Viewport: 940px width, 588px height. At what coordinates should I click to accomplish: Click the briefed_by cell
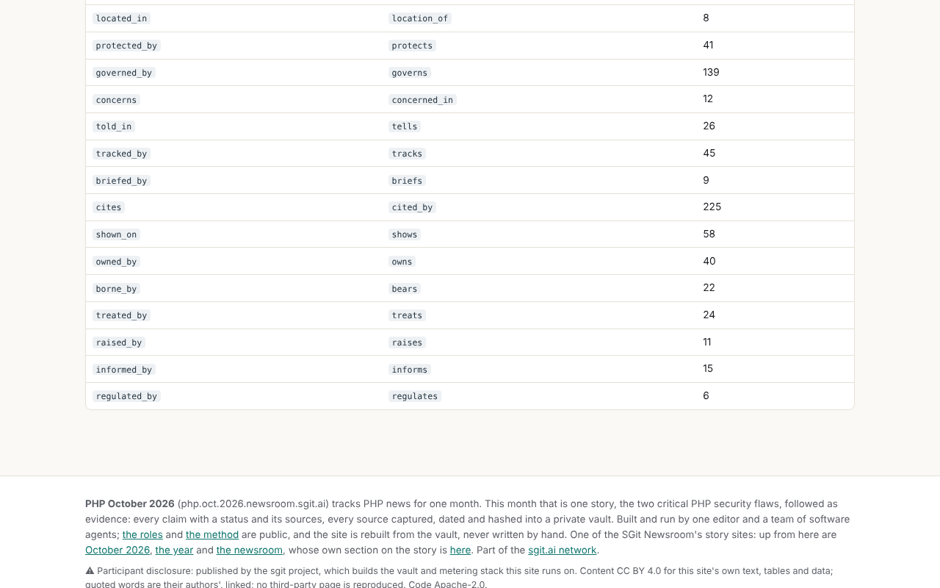click(x=121, y=181)
